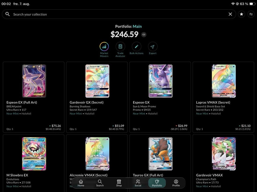Tap Sun & Moon Promo set name
This screenshot has height=192, width=257.
coord(144,106)
